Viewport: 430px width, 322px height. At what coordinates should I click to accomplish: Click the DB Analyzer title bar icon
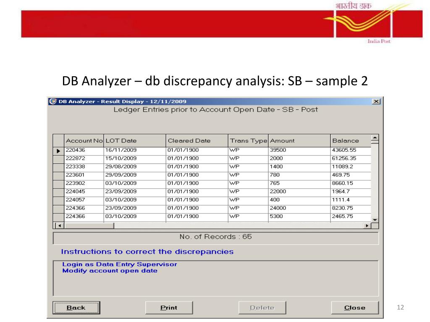click(52, 101)
